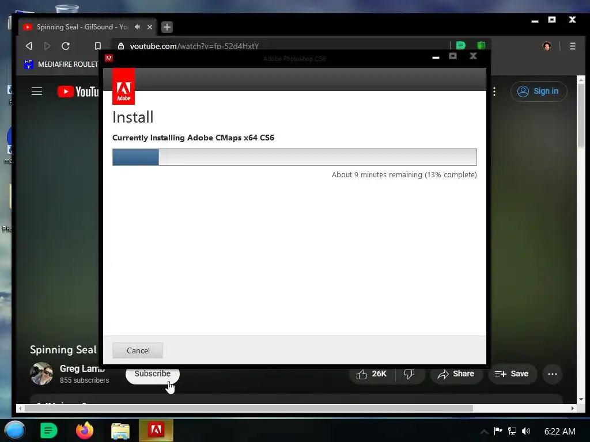Mute the tab audio speaker icon
The width and height of the screenshot is (590, 442).
(x=138, y=27)
